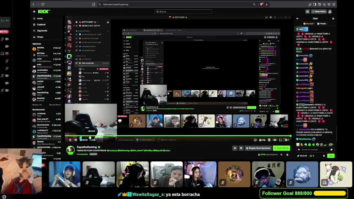Click the ZapatitoGaming streamer avatar

tap(70, 150)
